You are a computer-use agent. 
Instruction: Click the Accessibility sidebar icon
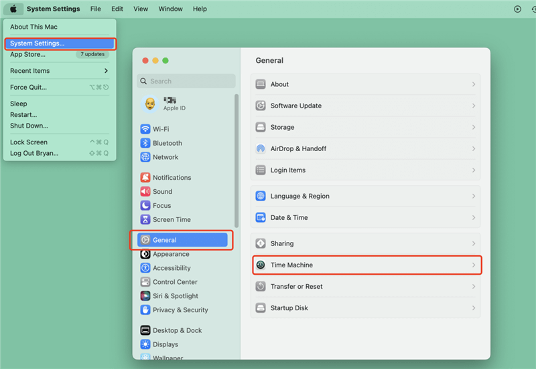coord(145,267)
